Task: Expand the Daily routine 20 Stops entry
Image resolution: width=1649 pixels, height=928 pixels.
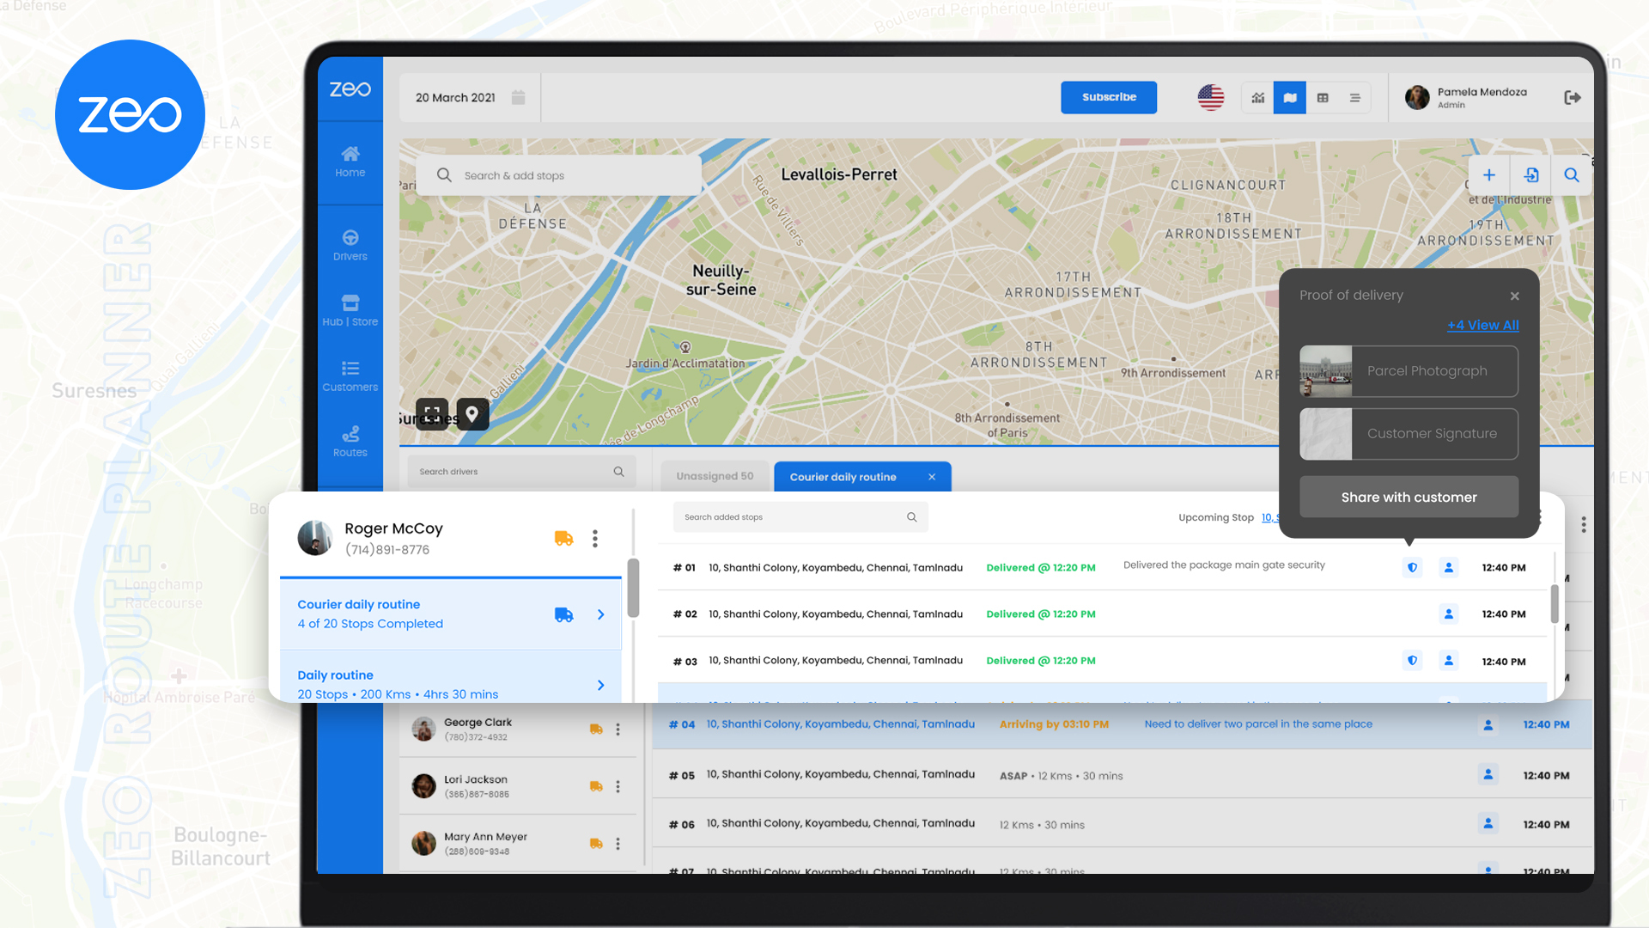Action: coord(599,685)
